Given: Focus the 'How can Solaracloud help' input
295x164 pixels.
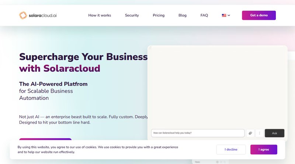Looking at the screenshot, I should coord(198,133).
